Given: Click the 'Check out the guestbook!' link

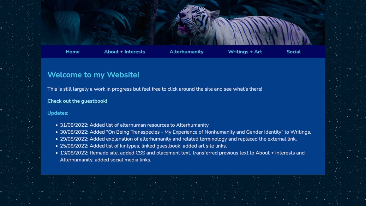Looking at the screenshot, I should [77, 101].
